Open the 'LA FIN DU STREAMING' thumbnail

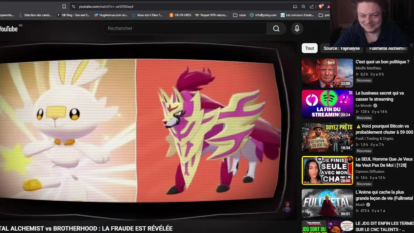click(x=327, y=104)
